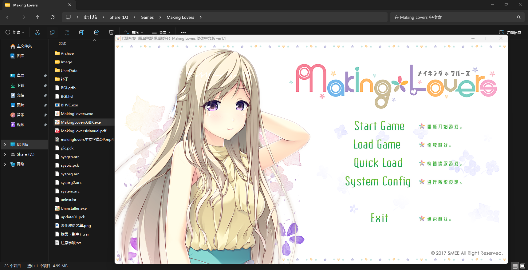Select the MakingLoversManual.pdf file
The width and height of the screenshot is (528, 270).
click(x=84, y=131)
